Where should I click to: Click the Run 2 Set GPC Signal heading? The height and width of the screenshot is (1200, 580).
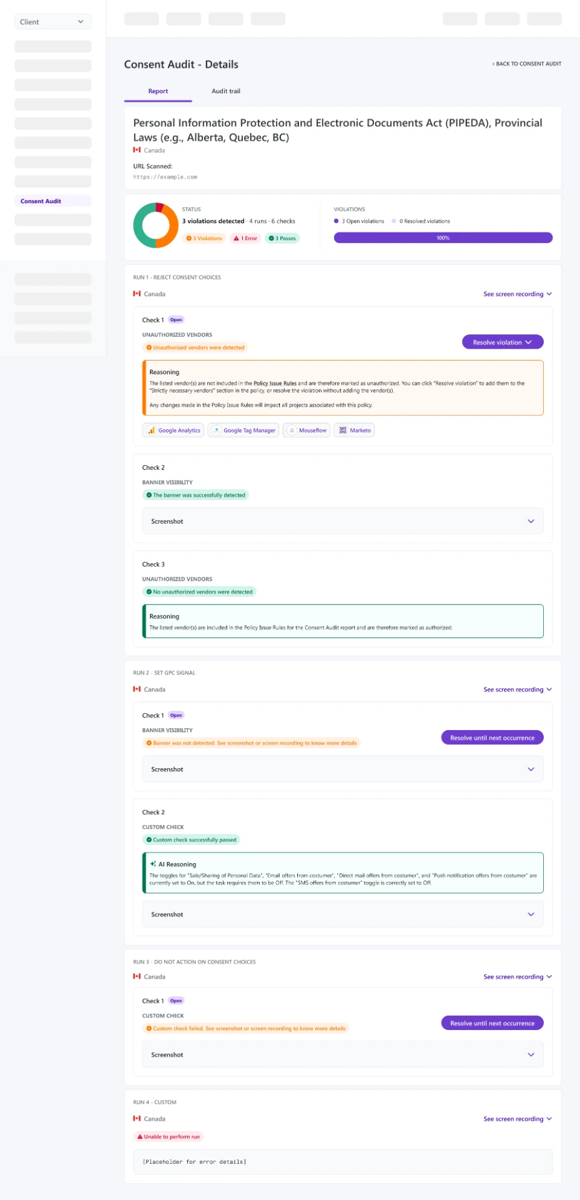tap(164, 673)
